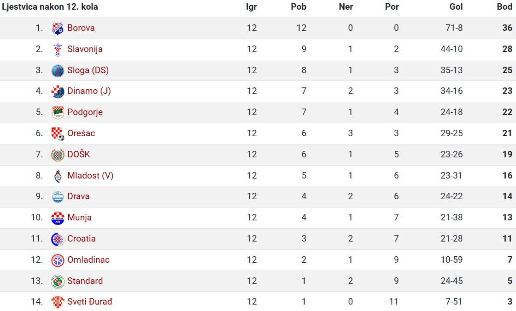Click the Slavonija club crest icon
The image size is (516, 311).
58,49
